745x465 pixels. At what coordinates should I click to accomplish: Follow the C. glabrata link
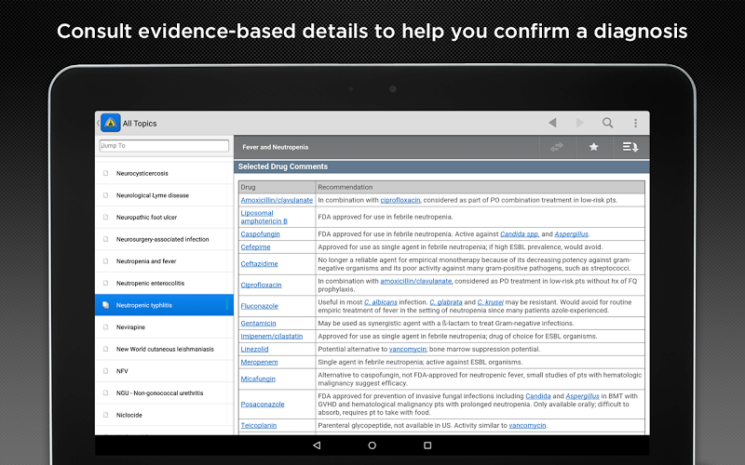(x=446, y=302)
